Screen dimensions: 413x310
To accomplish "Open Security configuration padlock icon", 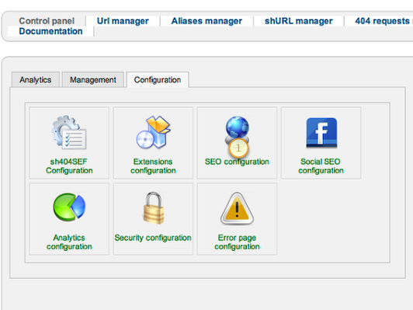I will [154, 207].
